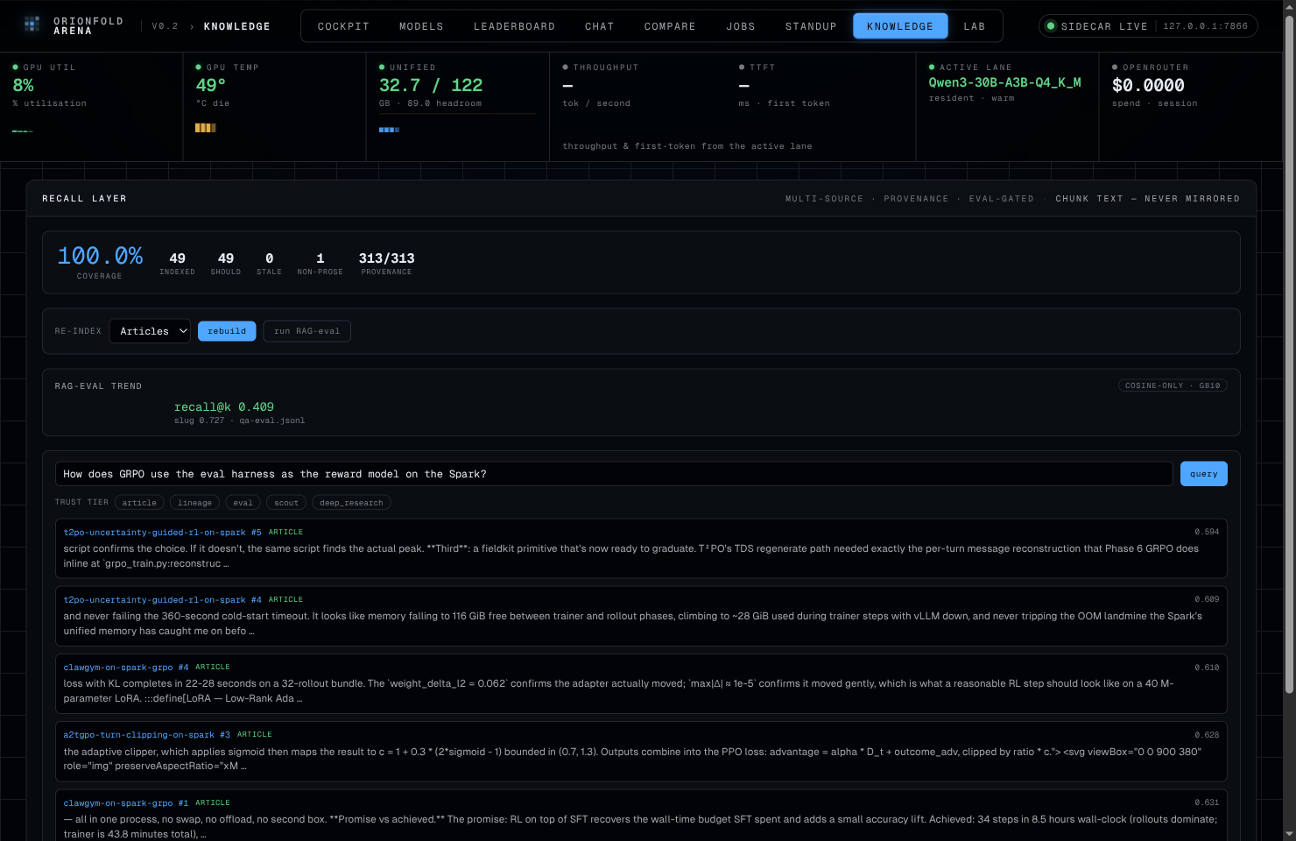Select the Knowledge tab
1296x841 pixels.
coord(900,26)
